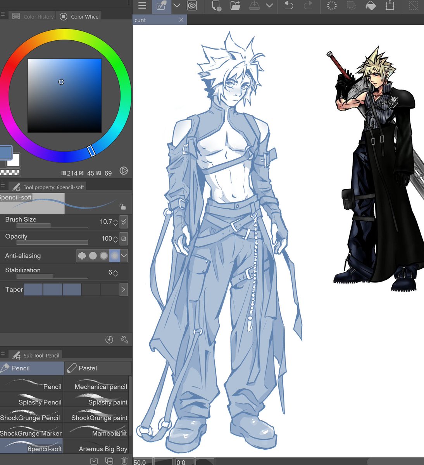Expand the Anti-aliasing options dropdown
This screenshot has height=465, width=424.
point(124,256)
